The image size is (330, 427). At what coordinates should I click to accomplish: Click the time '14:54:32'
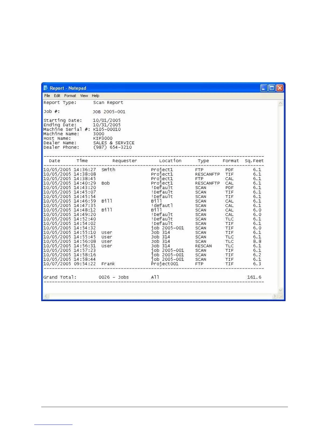(x=85, y=228)
